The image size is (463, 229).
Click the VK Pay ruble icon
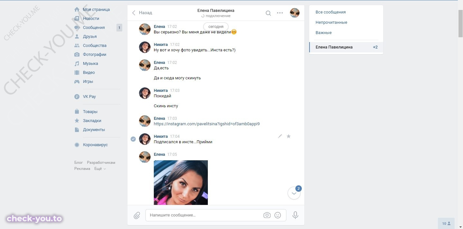77,97
